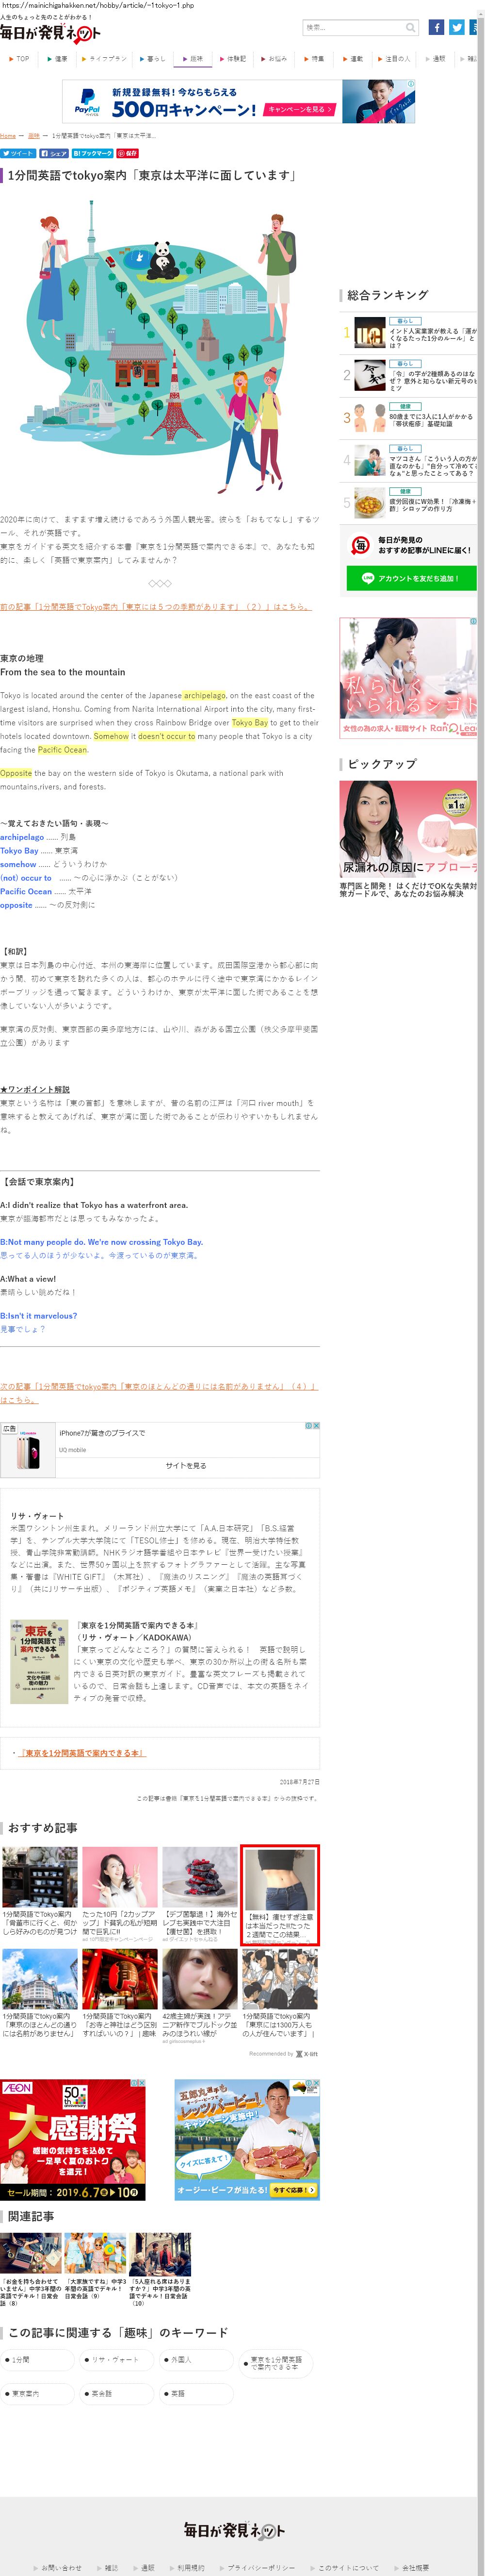Viewport: 485px width, 2576px height.
Task: Open the 体験記 navigation item
Action: [x=234, y=59]
